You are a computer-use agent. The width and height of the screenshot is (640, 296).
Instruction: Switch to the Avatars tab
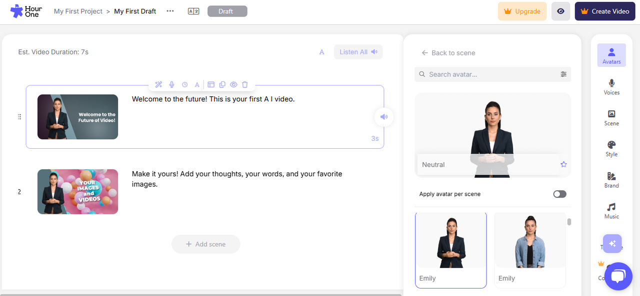[x=611, y=55]
